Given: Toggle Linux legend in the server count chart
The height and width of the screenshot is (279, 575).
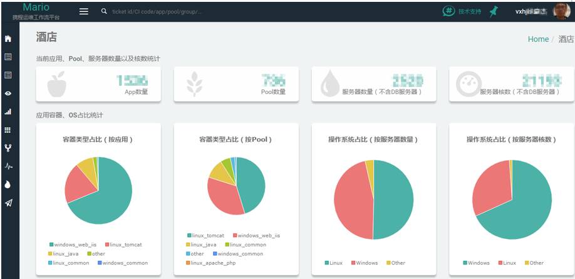Looking at the screenshot, I should (x=333, y=263).
